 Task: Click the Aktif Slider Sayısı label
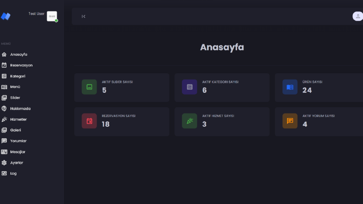click(x=117, y=82)
